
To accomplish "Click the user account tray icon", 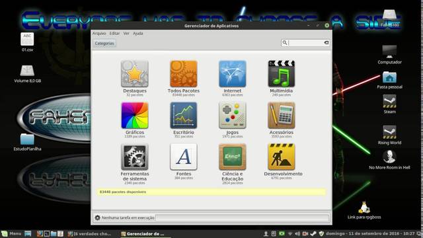I will point(266,233).
